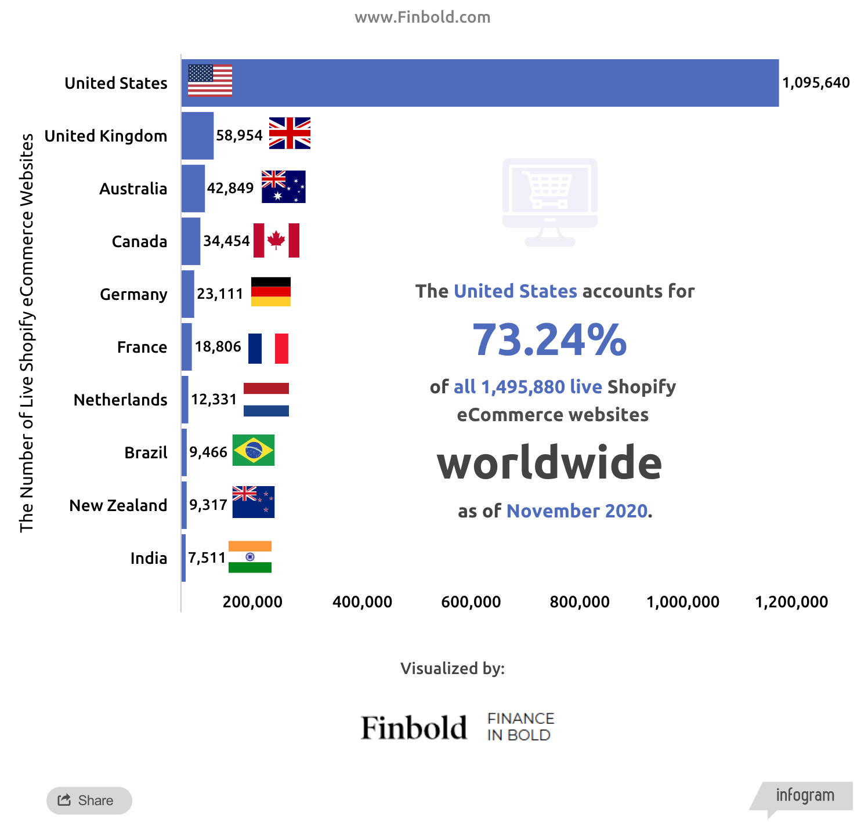Viewport: 868px width, 833px height.
Task: Click the value 12,331
Action: (214, 400)
